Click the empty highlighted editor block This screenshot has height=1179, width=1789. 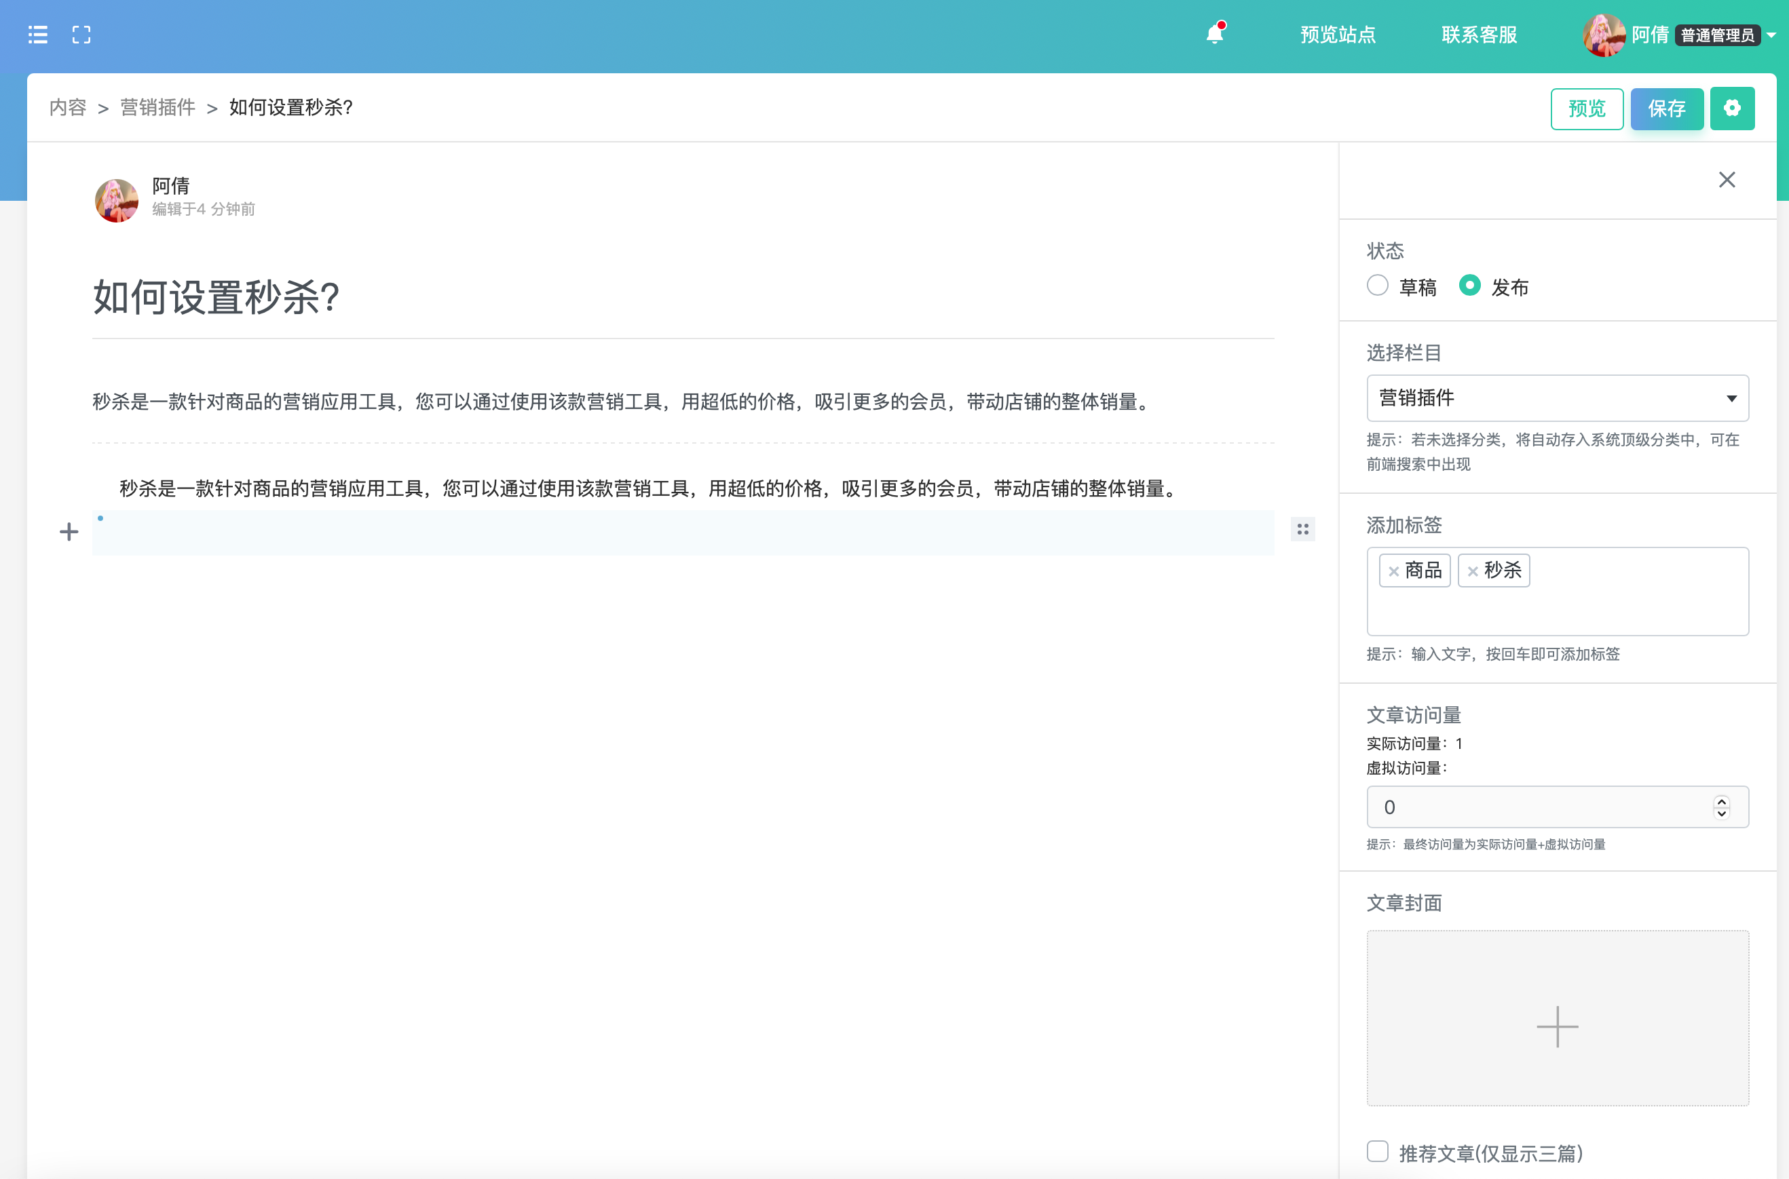683,533
